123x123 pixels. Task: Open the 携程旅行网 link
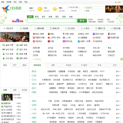(52, 55)
